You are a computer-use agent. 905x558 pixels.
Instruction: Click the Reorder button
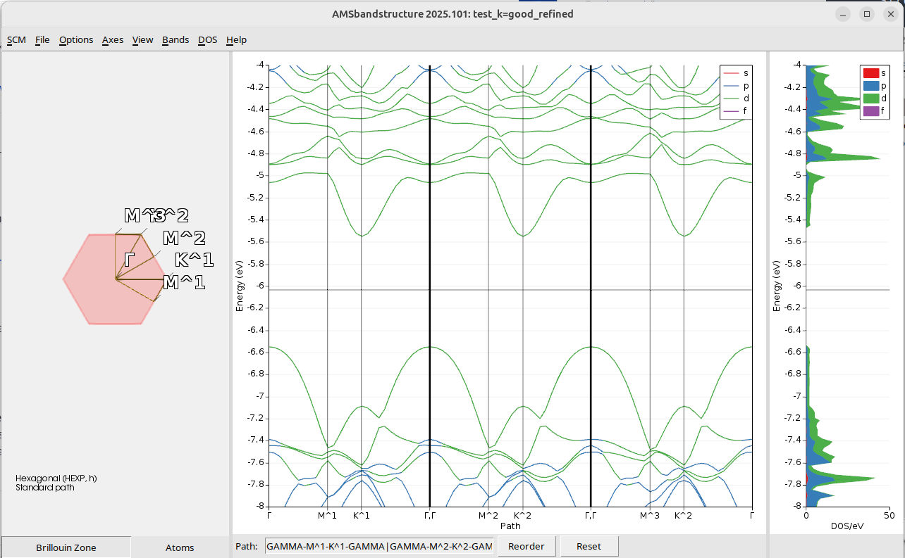(527, 546)
